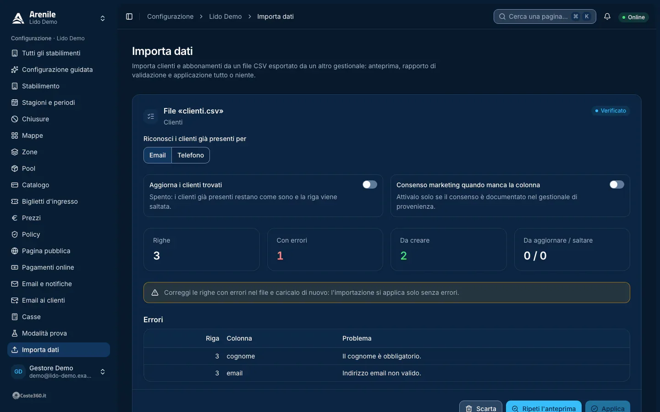Open the notifications bell
Viewport: 660px width, 412px height.
[x=607, y=16]
